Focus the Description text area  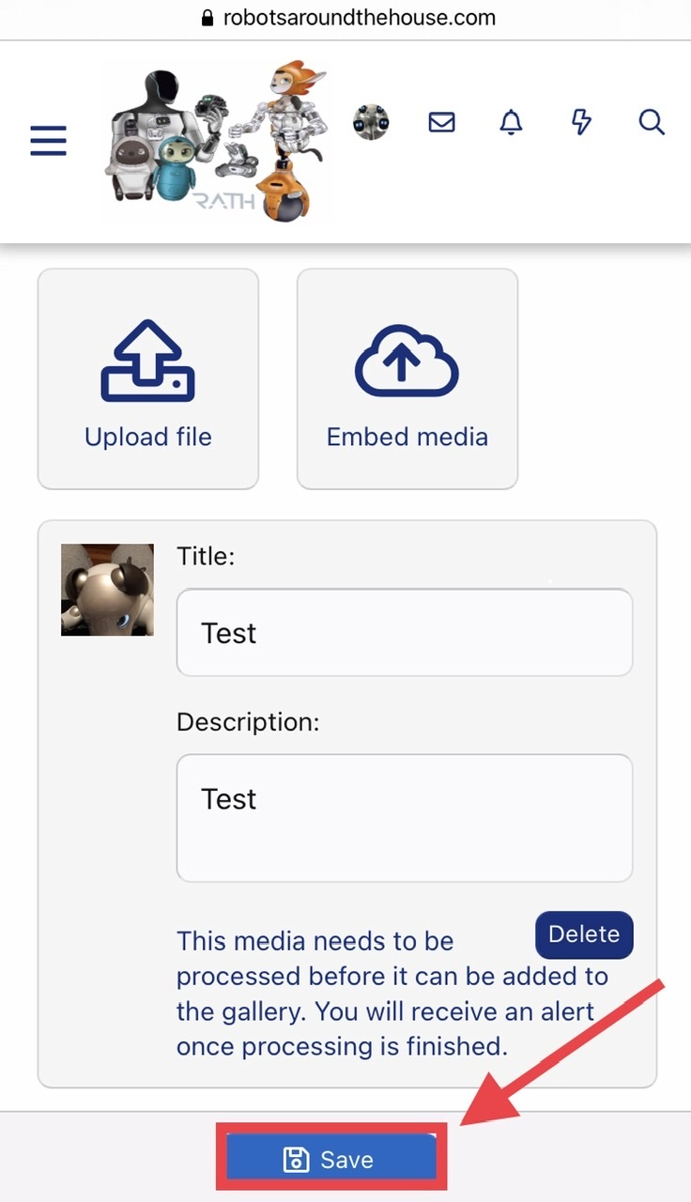coord(404,817)
